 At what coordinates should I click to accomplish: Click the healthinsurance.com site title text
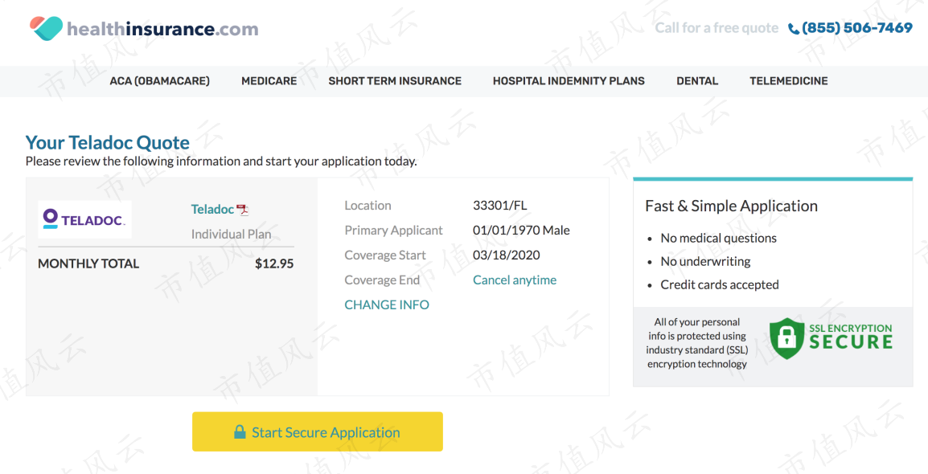162,29
